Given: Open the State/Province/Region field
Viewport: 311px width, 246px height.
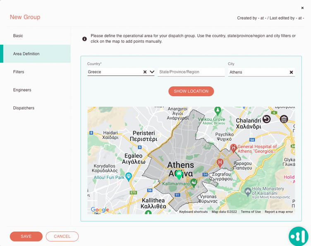Looking at the screenshot, I should [191, 72].
